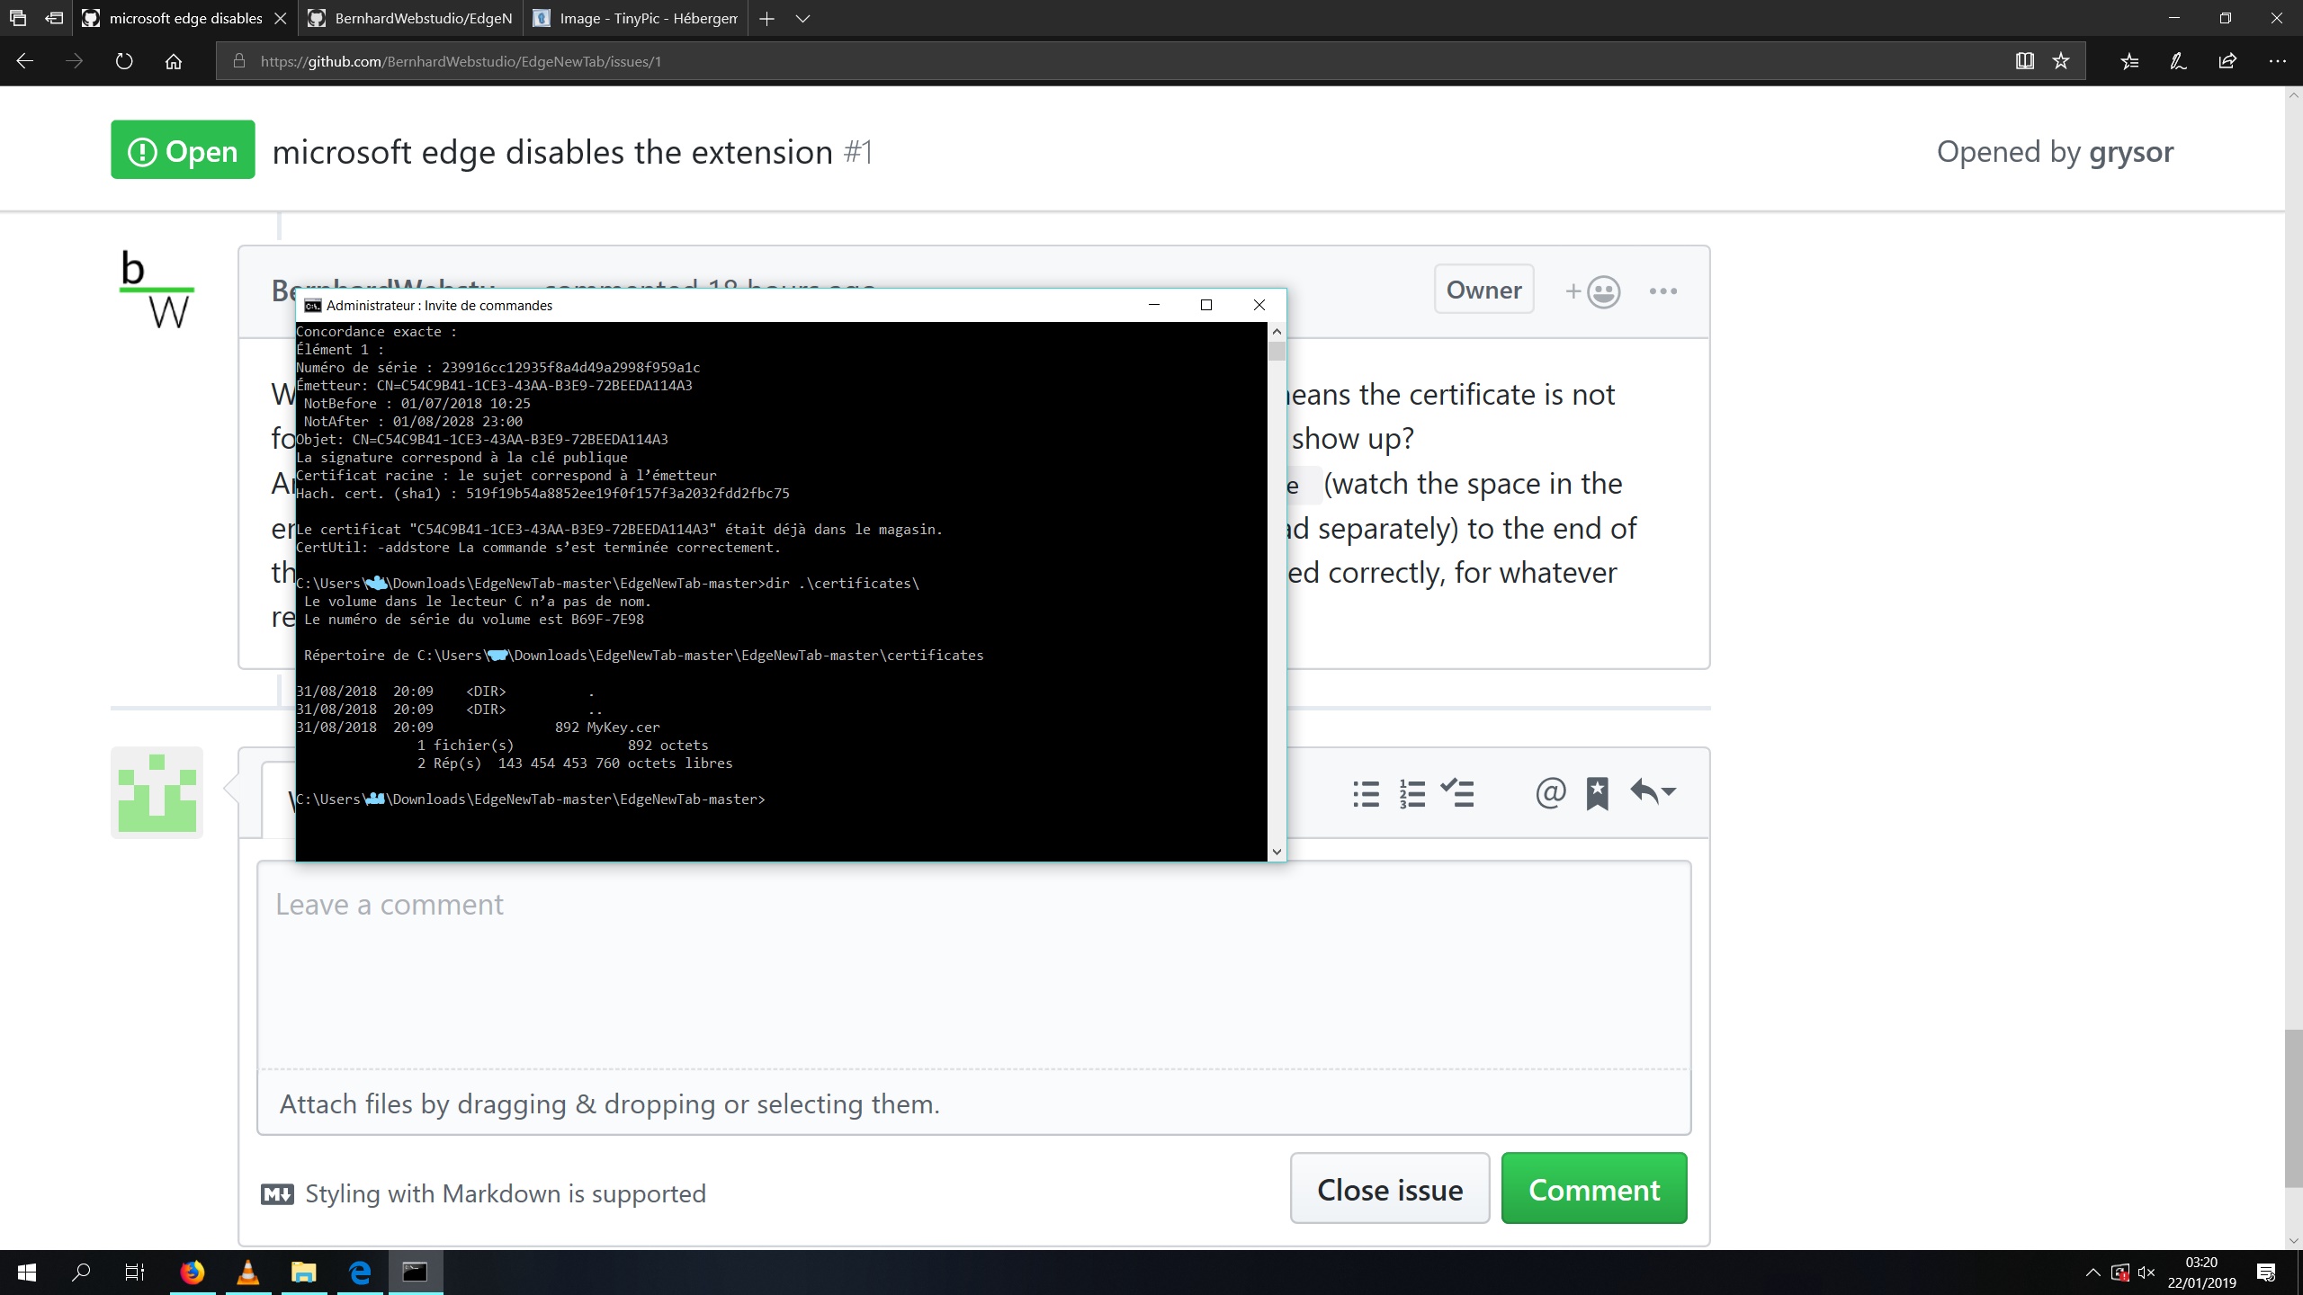Insert a numbered list in the comment
The height and width of the screenshot is (1295, 2303).
[x=1411, y=793]
